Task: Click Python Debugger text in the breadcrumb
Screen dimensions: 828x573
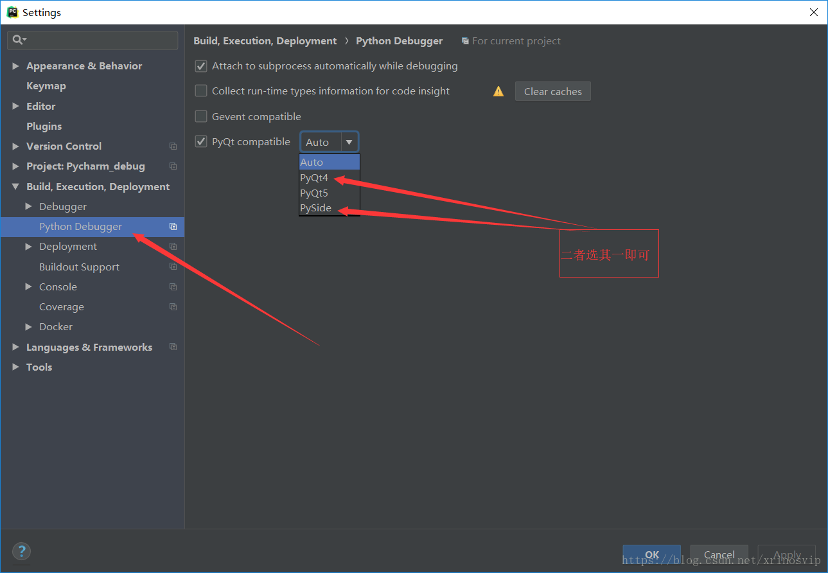Action: click(400, 41)
